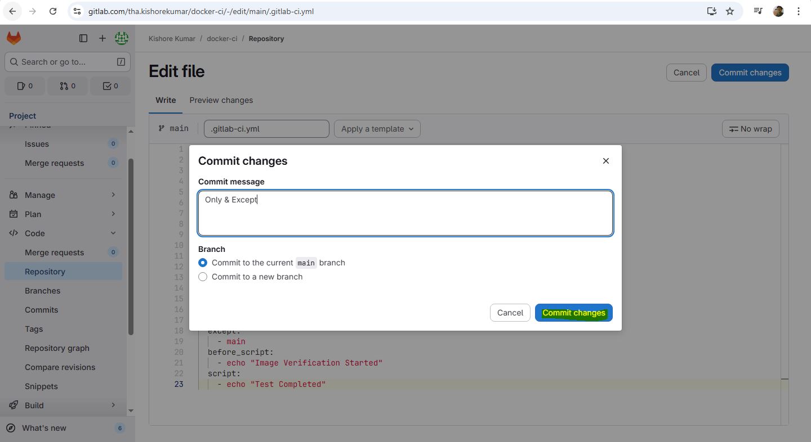Close the Commit changes dialog with X
This screenshot has height=442, width=811.
(x=606, y=161)
